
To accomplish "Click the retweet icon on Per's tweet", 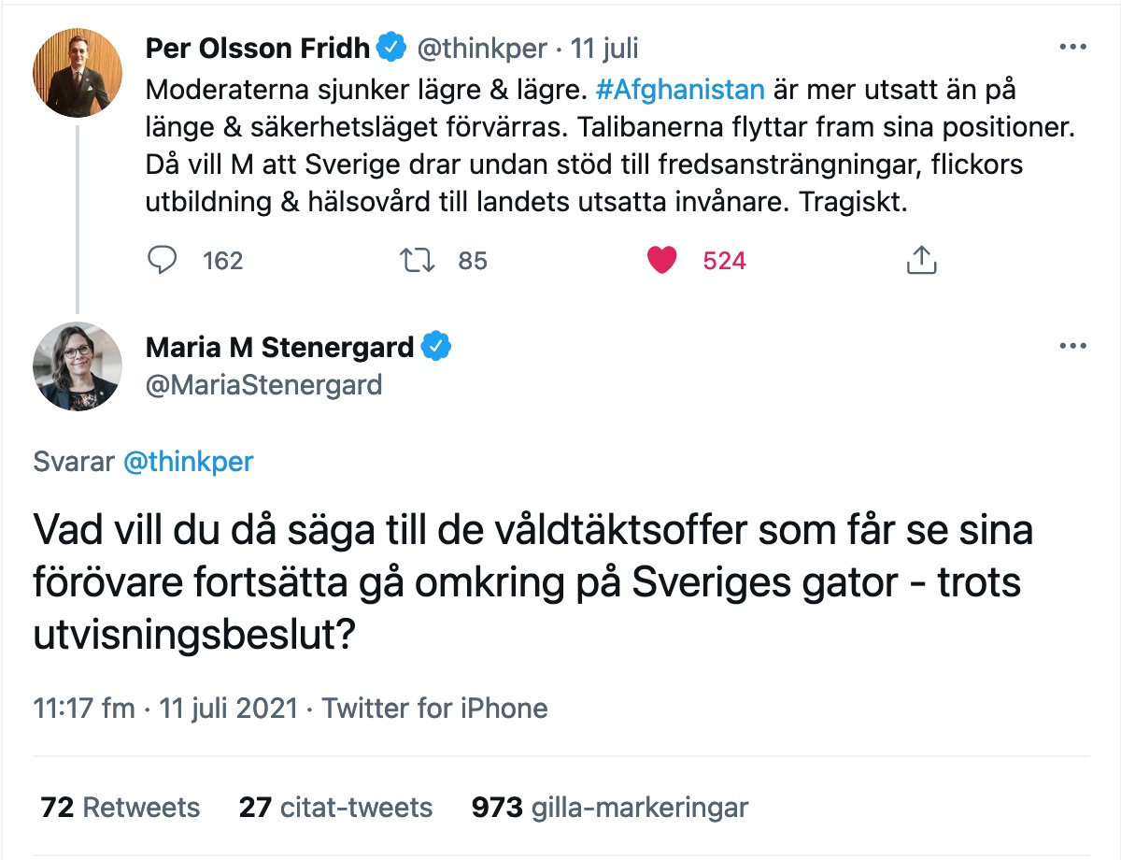I will tap(416, 260).
